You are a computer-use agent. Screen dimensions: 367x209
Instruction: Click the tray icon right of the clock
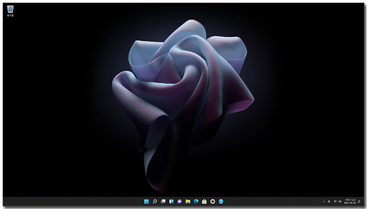359,202
